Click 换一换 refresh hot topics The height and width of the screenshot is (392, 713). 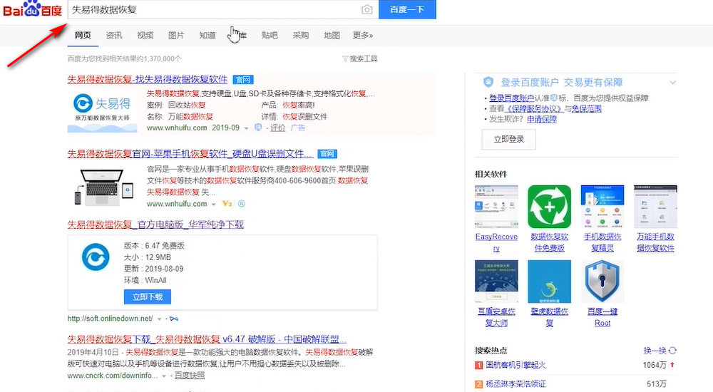(x=660, y=351)
